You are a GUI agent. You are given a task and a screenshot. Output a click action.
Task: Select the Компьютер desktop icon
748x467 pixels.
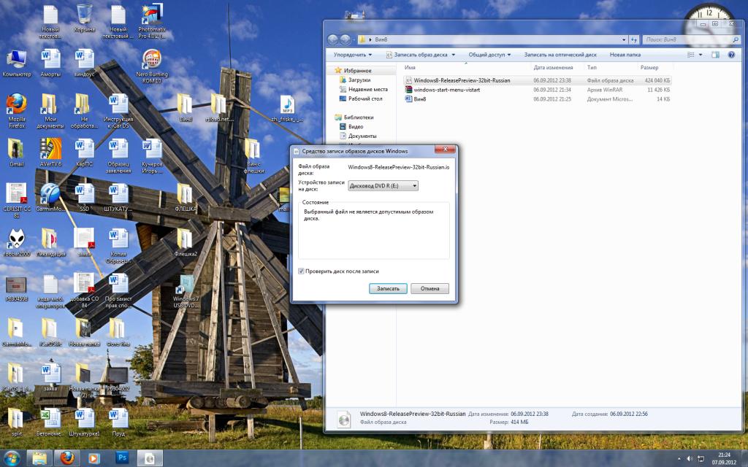click(x=16, y=60)
